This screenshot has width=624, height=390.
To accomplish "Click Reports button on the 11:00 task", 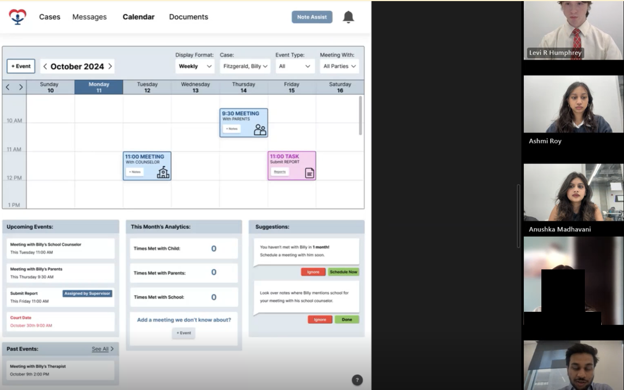I will (x=280, y=172).
